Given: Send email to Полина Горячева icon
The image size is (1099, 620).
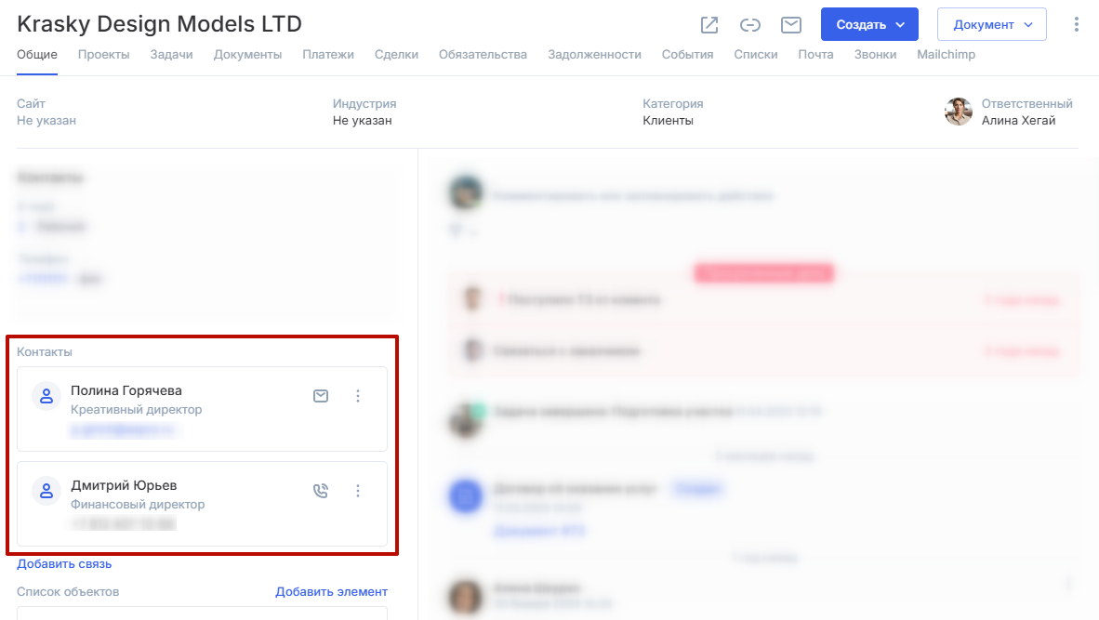Looking at the screenshot, I should pos(320,396).
